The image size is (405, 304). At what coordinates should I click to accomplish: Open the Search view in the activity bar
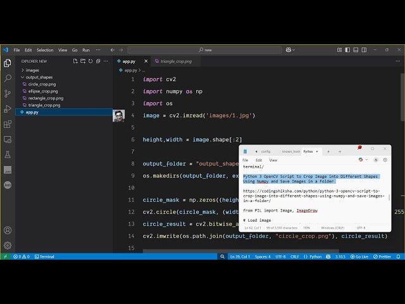click(x=8, y=78)
